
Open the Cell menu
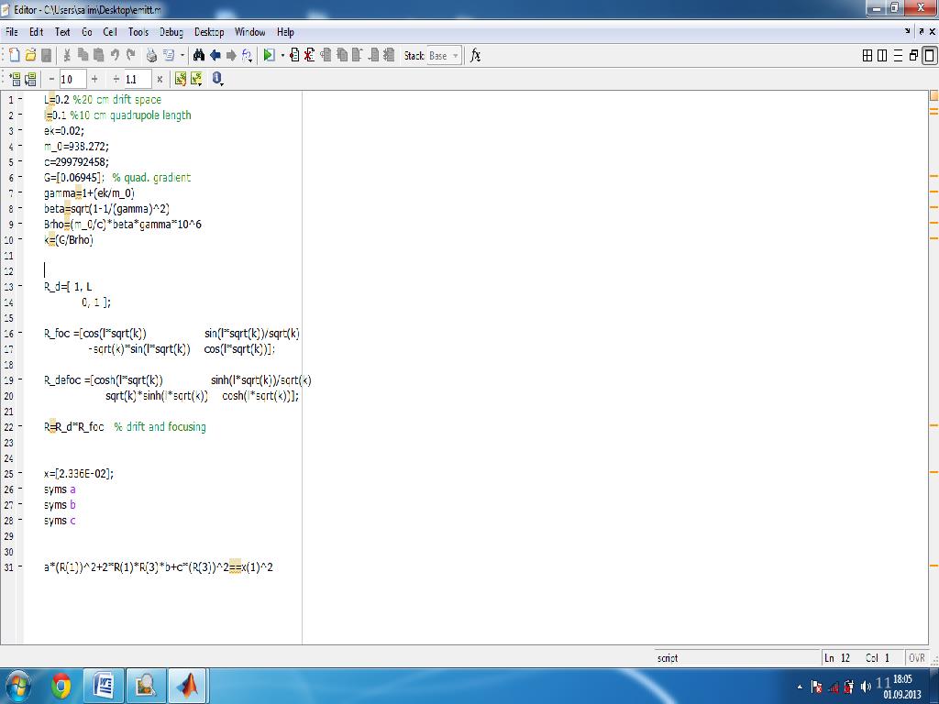(110, 32)
